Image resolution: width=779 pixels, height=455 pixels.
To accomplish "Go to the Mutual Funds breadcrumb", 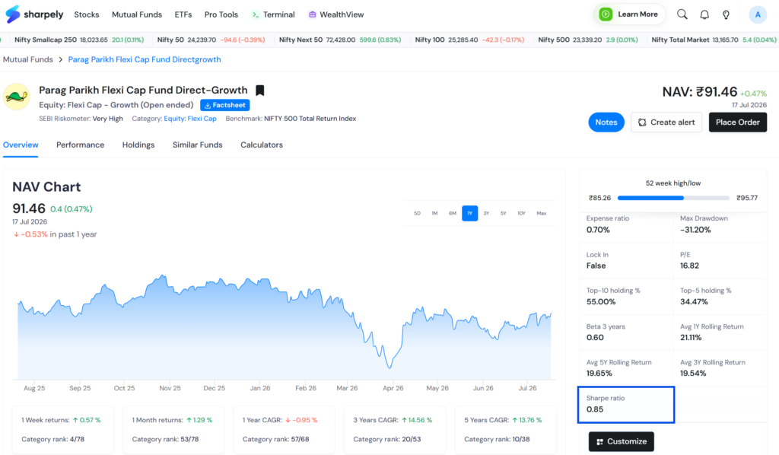I will click(28, 59).
